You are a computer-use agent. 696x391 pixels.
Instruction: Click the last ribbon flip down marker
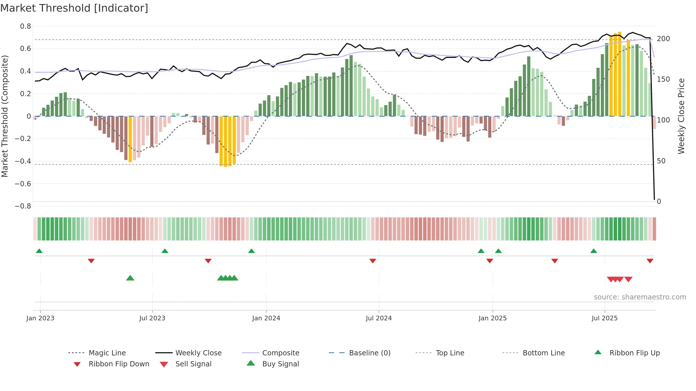650,261
